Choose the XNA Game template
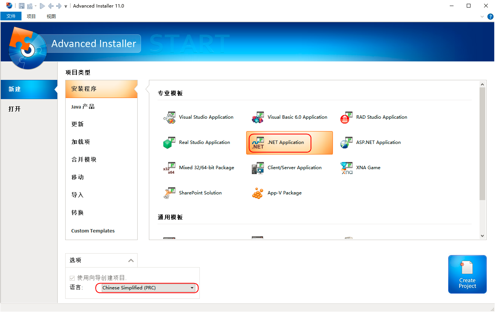495x312 pixels. tap(368, 168)
